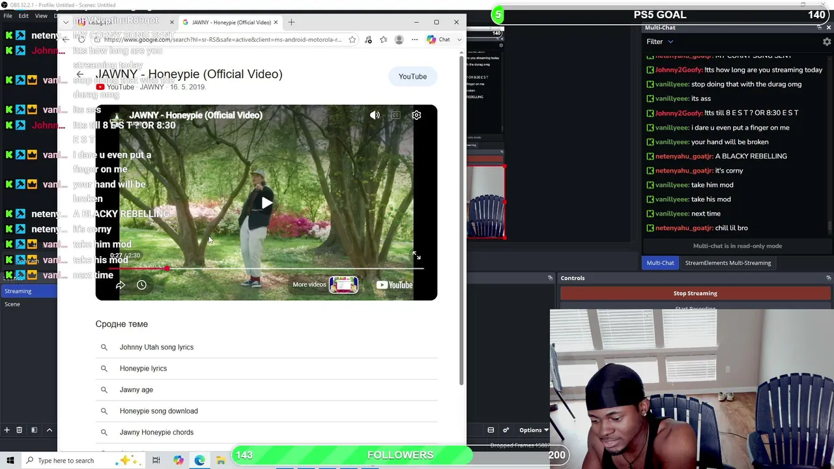
Task: Add video to Watch Later
Action: 141,285
